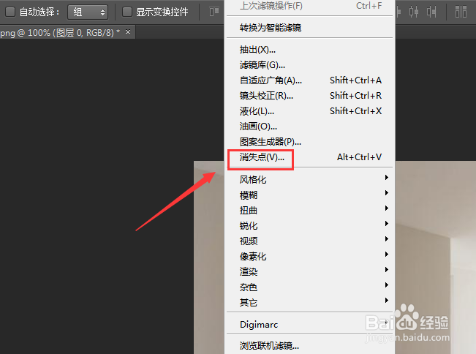Click the distribute right edges icon
The height and width of the screenshot is (354, 476).
431,12
